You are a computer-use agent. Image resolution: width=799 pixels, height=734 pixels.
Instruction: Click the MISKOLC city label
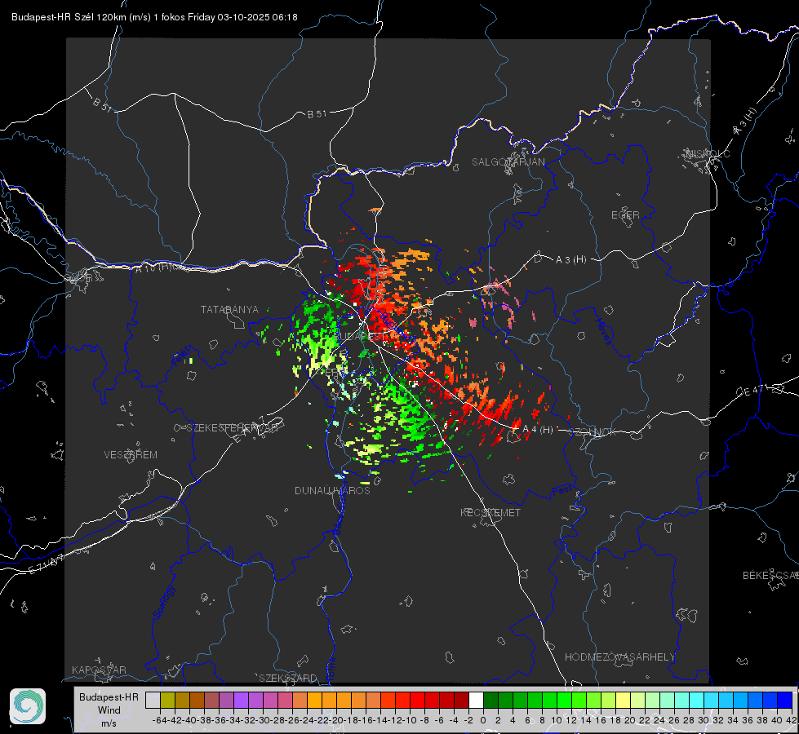coord(708,153)
